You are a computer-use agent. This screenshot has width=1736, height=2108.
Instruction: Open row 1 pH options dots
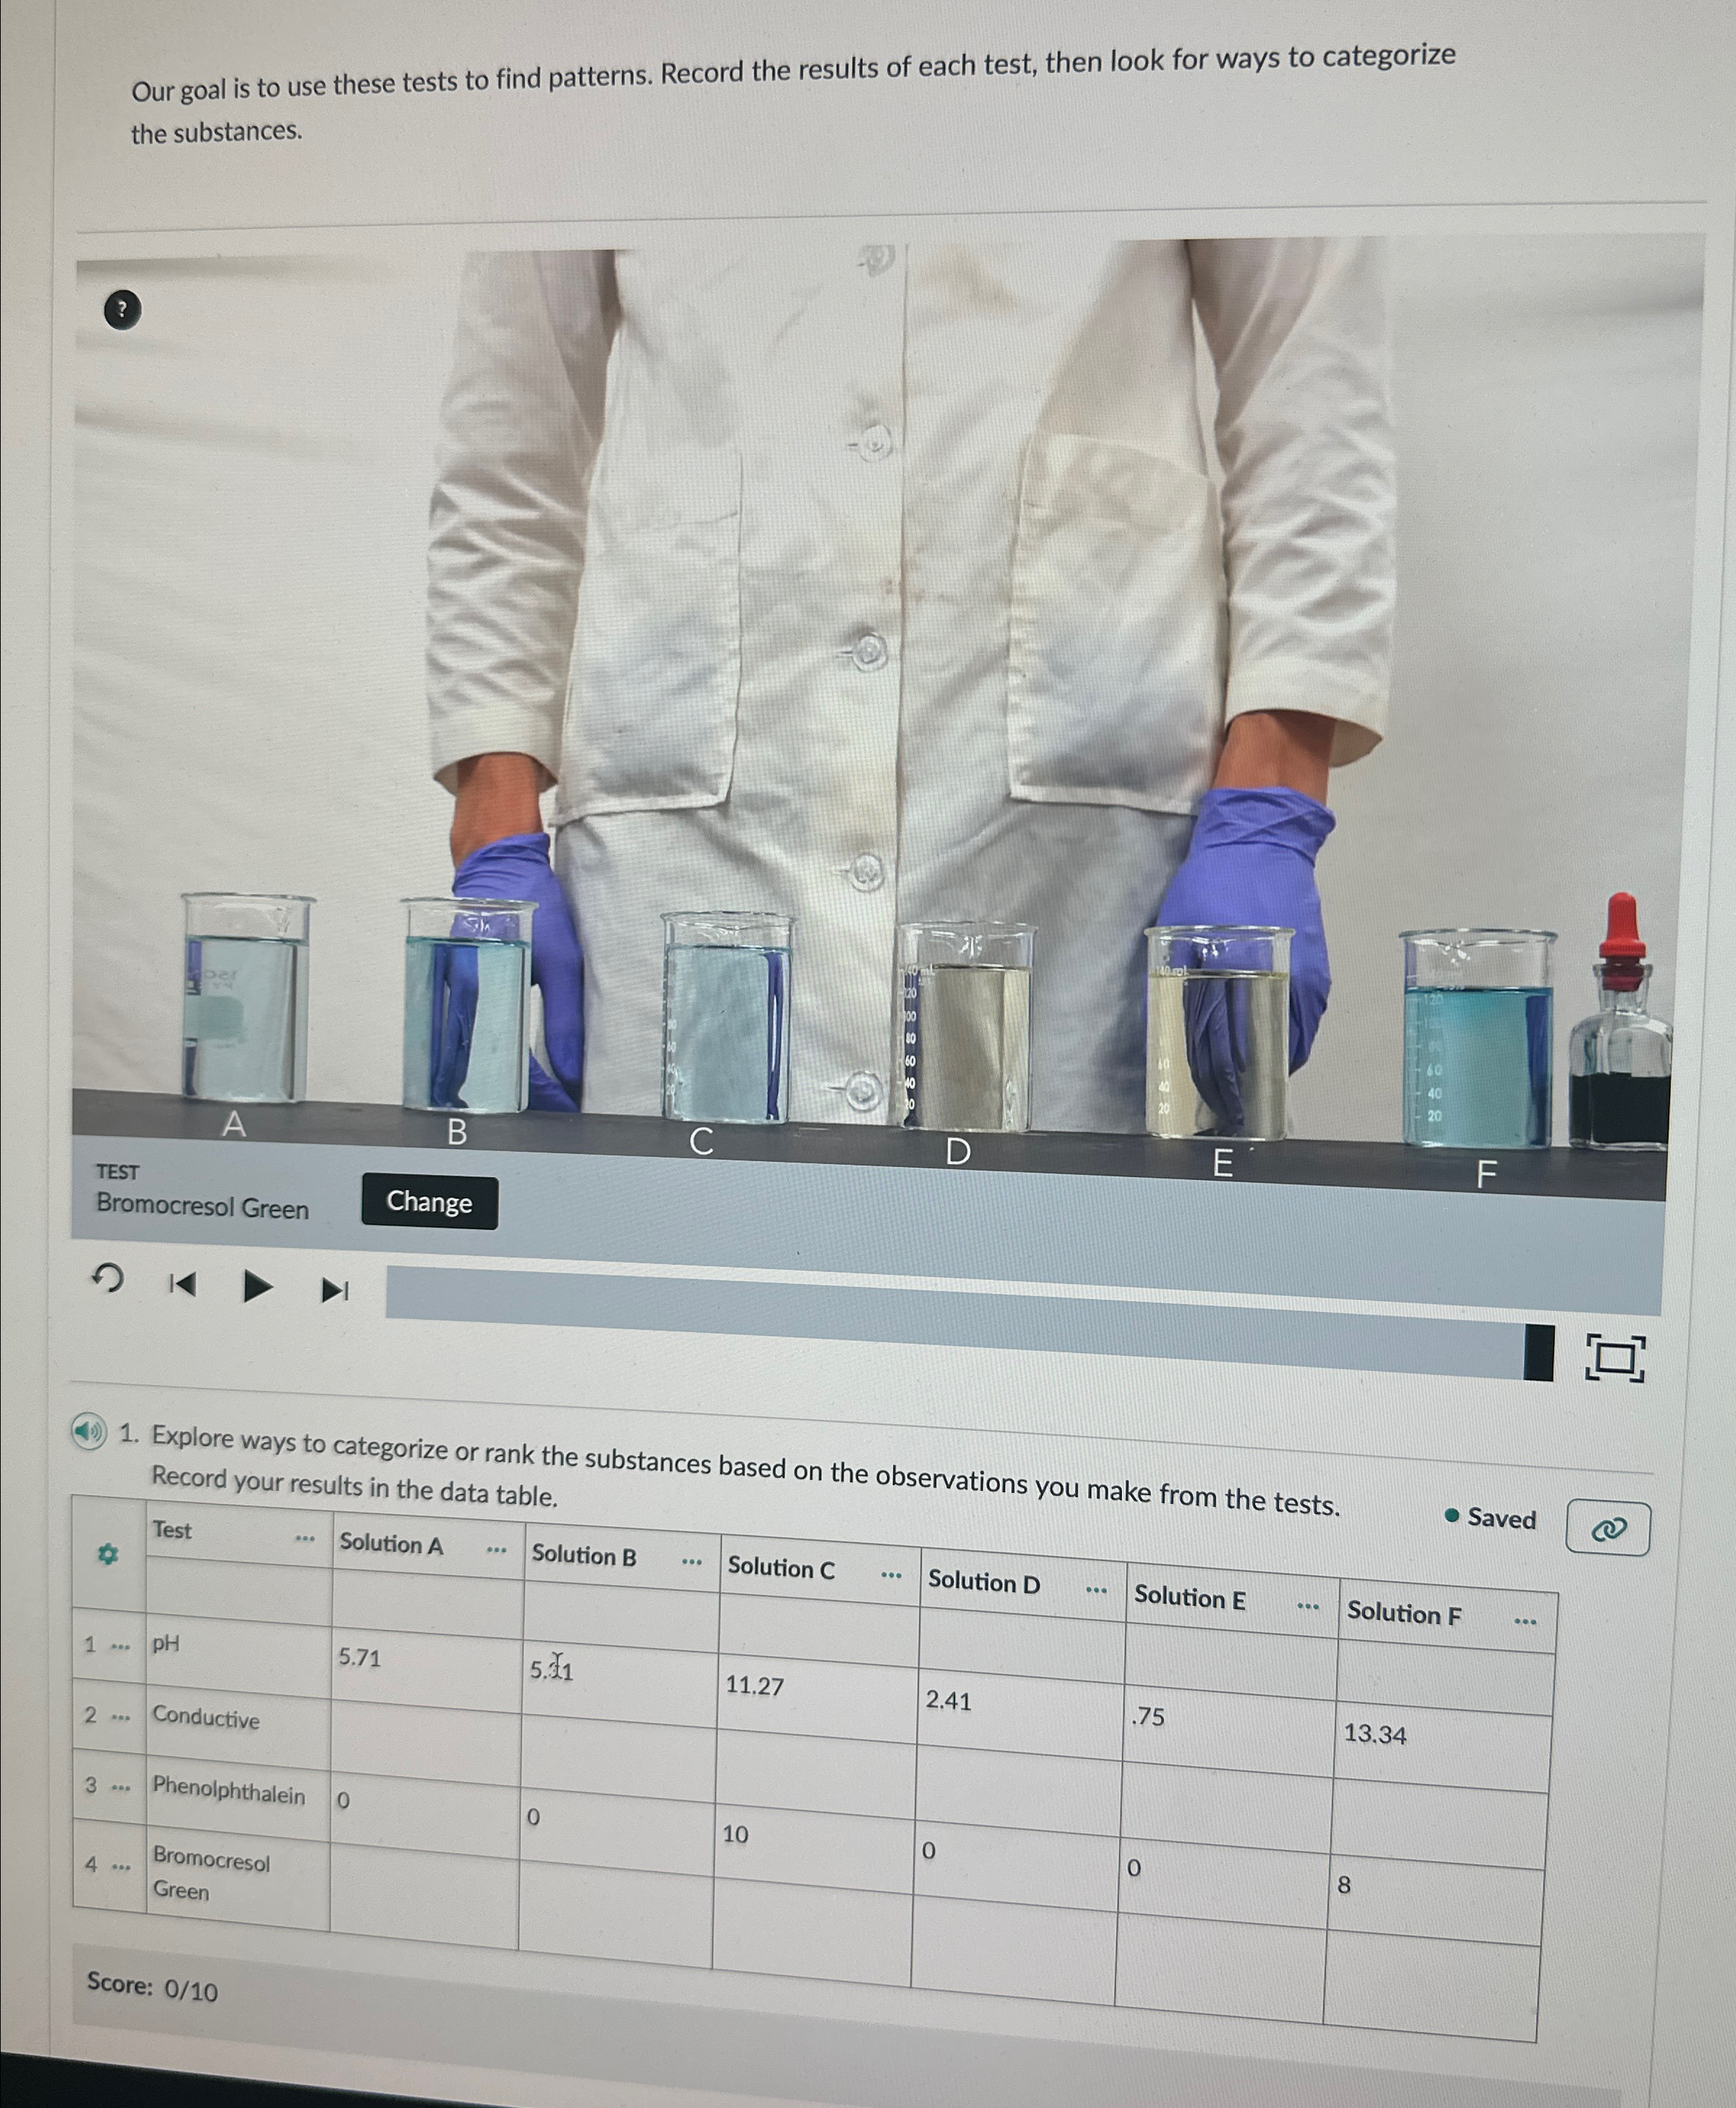(120, 1646)
